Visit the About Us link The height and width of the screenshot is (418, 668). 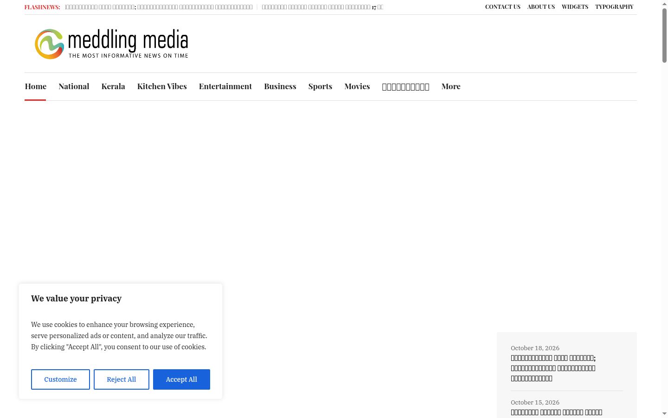tap(541, 7)
